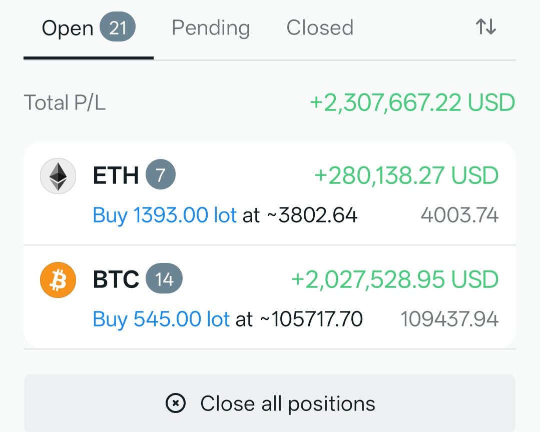Click the Bitcoin coin icon

point(58,279)
